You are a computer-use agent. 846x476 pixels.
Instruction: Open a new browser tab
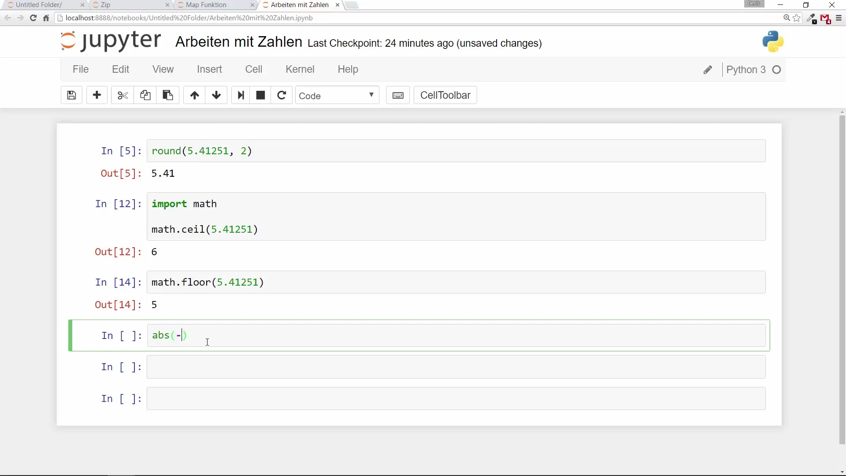tap(352, 5)
